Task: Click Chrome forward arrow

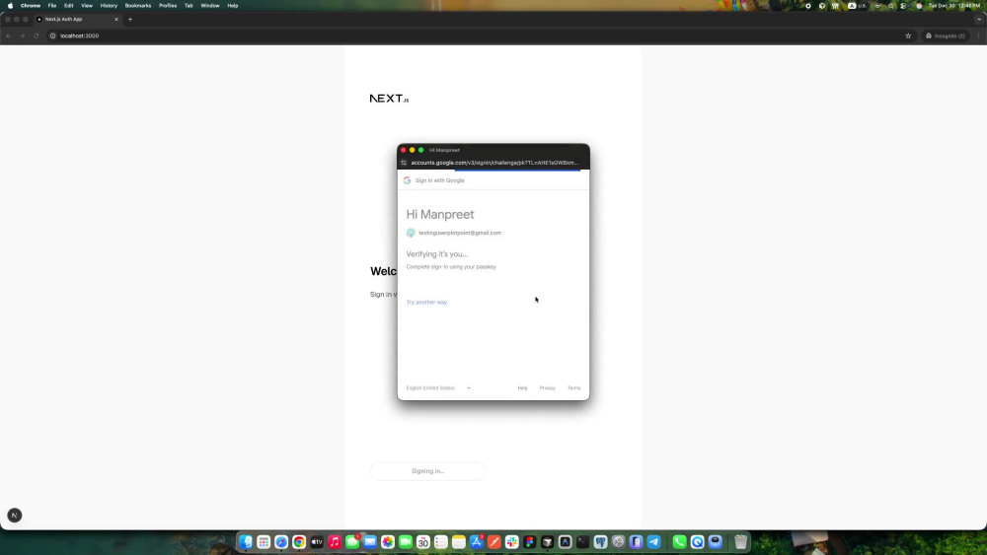Action: tap(22, 35)
